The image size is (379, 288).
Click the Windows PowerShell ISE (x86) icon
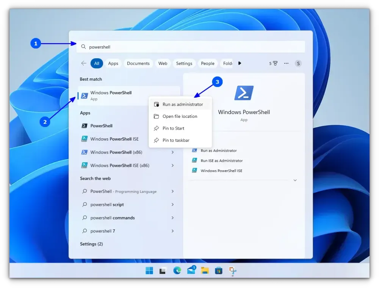click(85, 165)
